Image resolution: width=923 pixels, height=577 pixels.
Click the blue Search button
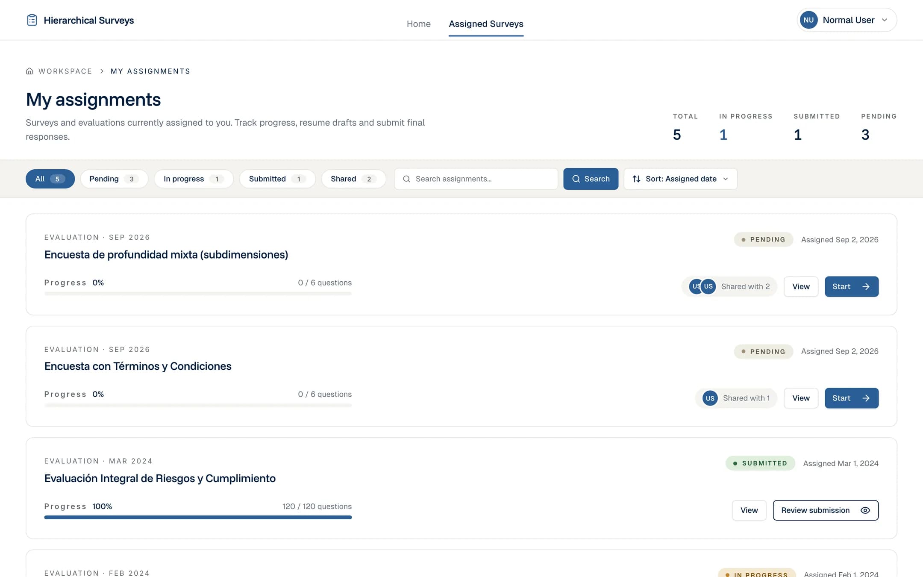tap(591, 179)
